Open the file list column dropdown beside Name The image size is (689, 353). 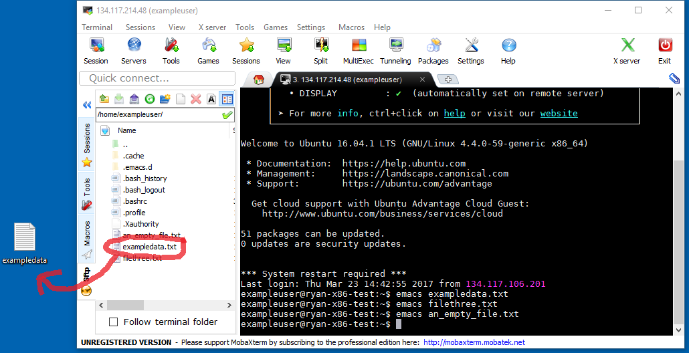click(x=105, y=130)
